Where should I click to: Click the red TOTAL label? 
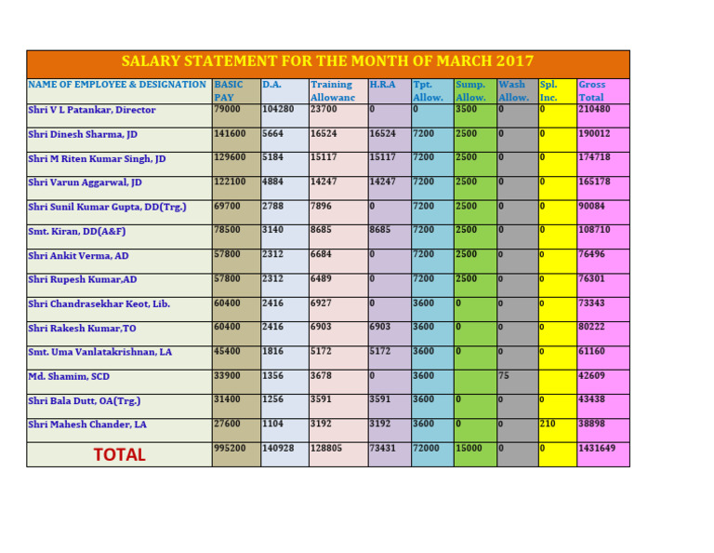click(119, 454)
